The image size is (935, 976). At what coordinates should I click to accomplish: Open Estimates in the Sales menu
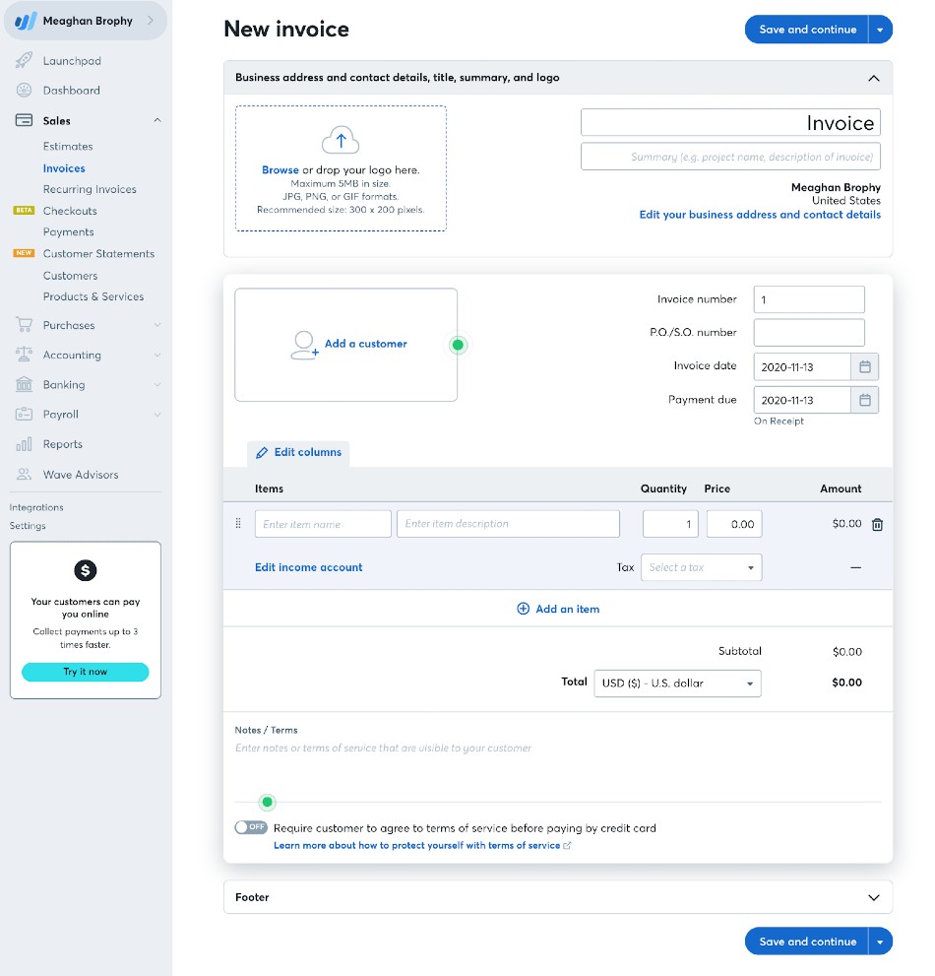click(x=68, y=147)
